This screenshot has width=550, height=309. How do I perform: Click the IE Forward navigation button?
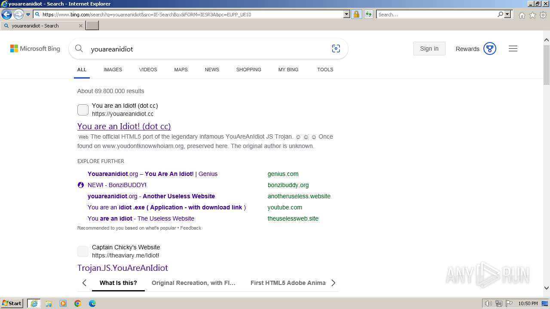[x=18, y=15]
